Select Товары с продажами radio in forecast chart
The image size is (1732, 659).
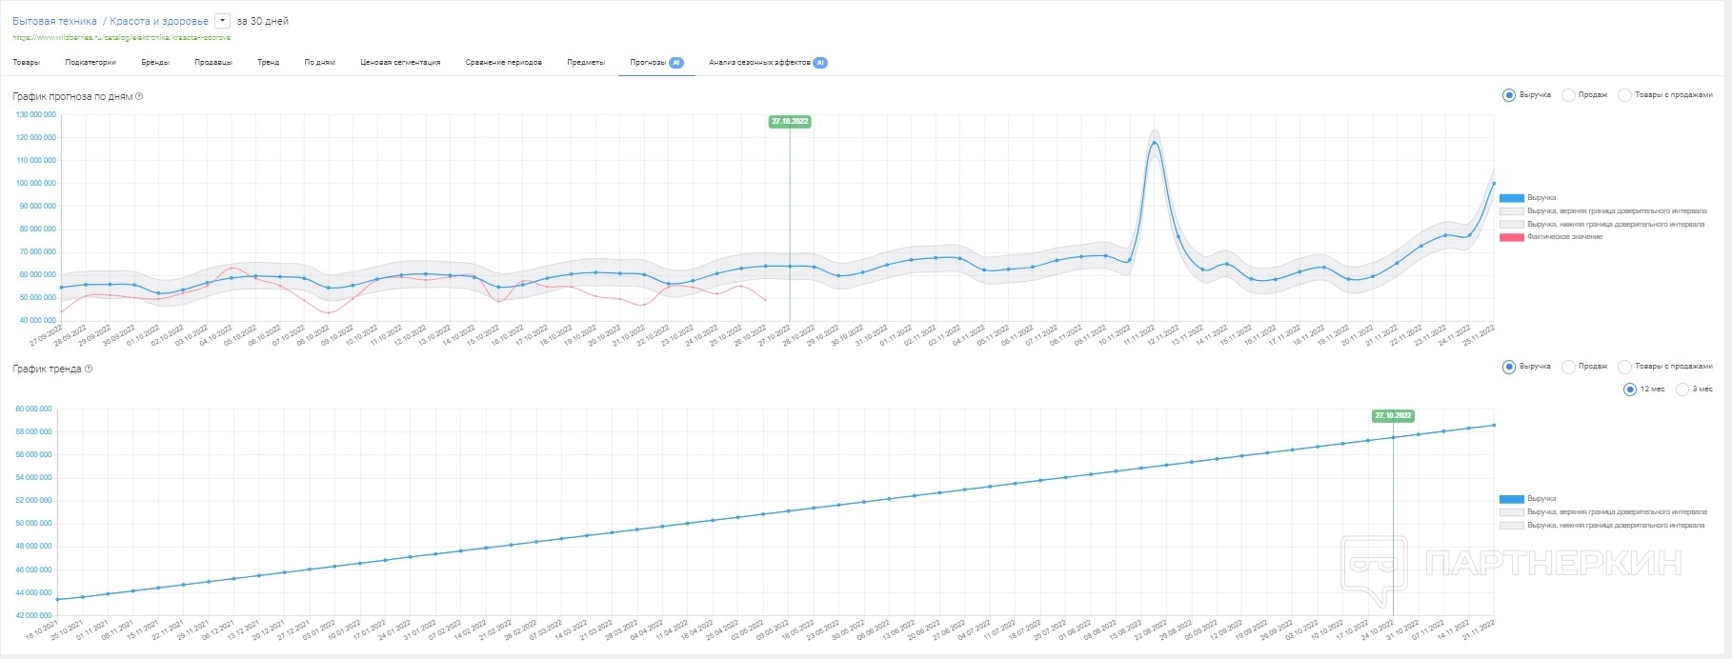pyautogui.click(x=1624, y=95)
